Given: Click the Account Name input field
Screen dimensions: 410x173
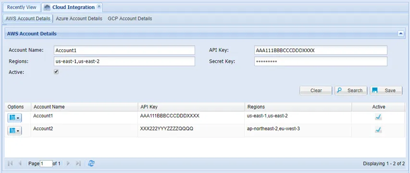Looking at the screenshot, I should click(x=124, y=50).
